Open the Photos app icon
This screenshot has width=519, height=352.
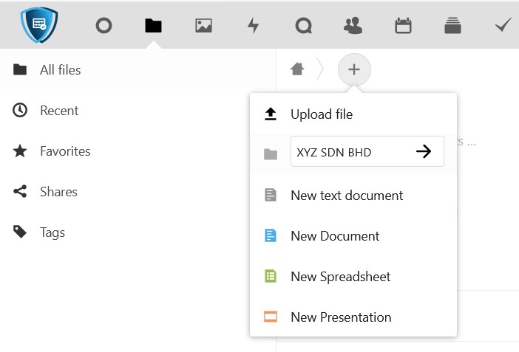(203, 26)
